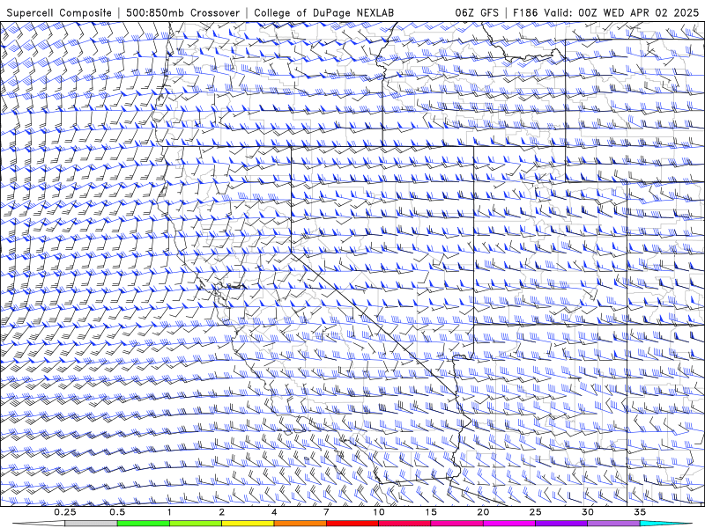The height and width of the screenshot is (528, 705).
Task: Click the '1' legend value
Action: 169,512
